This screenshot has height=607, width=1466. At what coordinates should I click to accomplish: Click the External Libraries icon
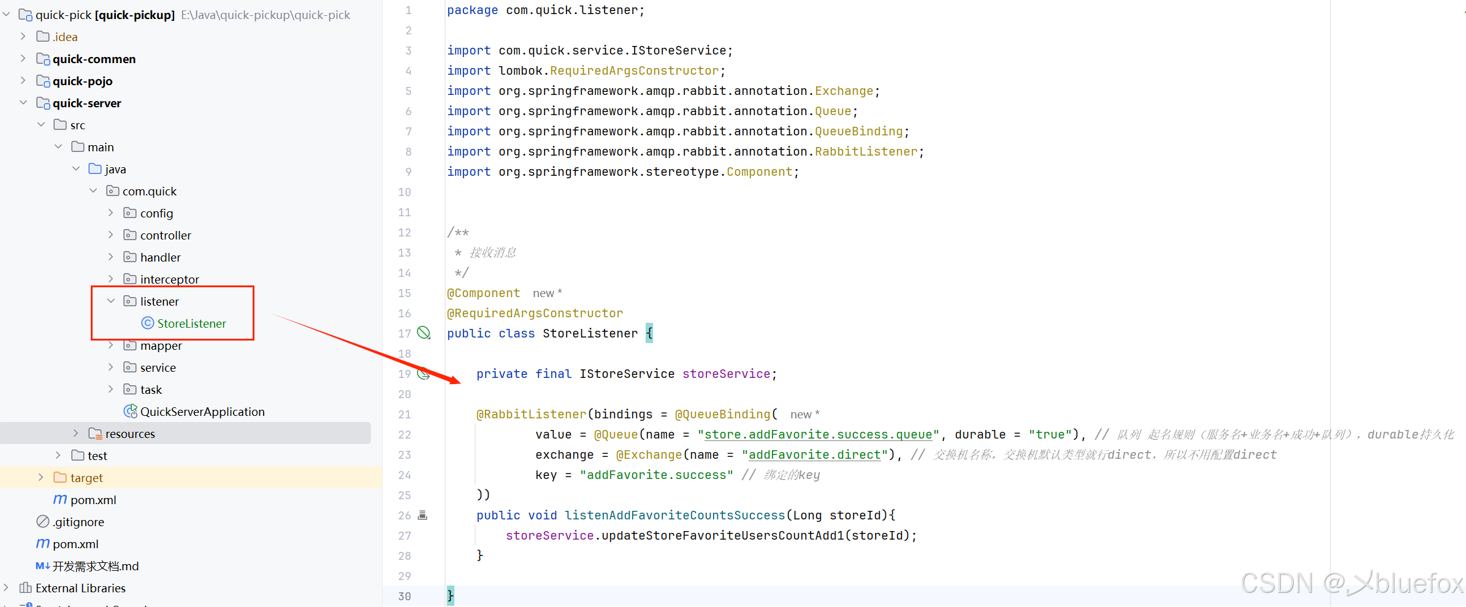26,587
